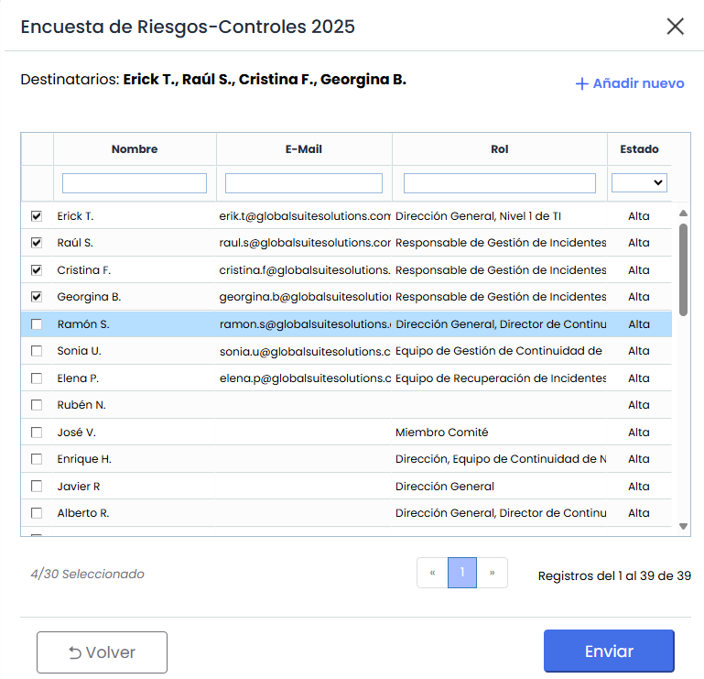Select the Sonia U. row checkbox
Image resolution: width=704 pixels, height=679 pixels.
tap(37, 351)
